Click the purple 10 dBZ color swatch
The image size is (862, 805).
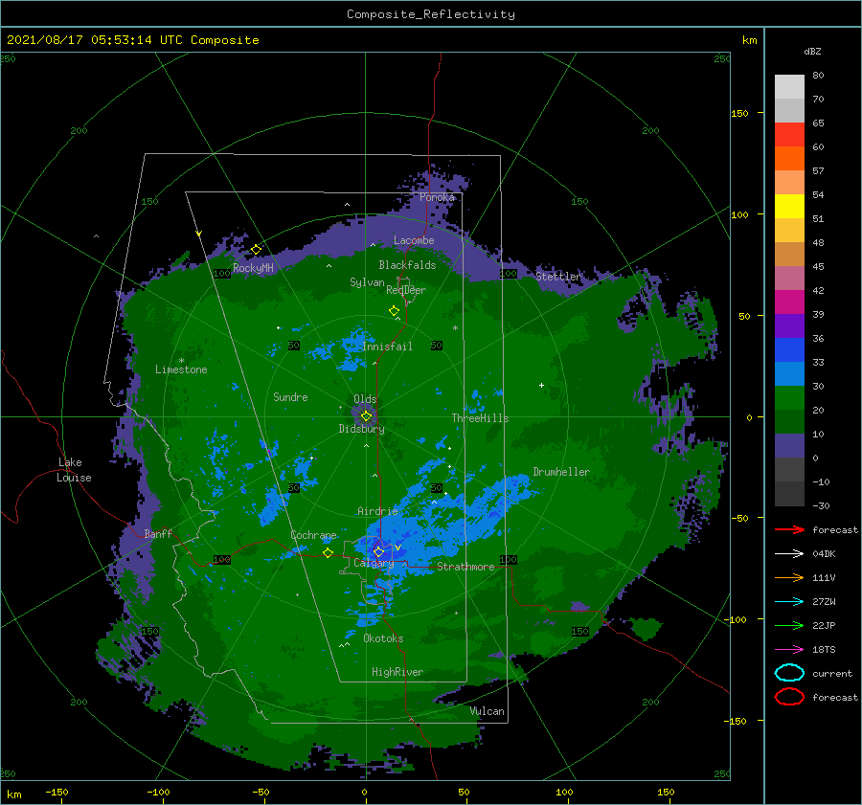point(789,446)
